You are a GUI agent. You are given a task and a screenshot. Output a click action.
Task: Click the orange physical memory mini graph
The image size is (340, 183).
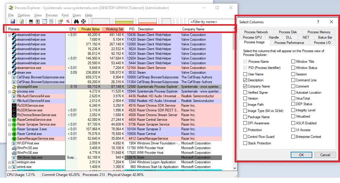tap(148, 22)
